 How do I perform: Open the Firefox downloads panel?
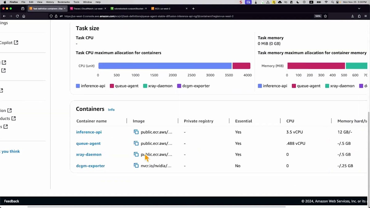pyautogui.click(x=353, y=16)
